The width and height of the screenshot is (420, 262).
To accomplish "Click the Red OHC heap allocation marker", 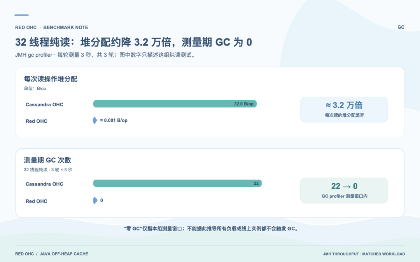I will click(x=94, y=120).
